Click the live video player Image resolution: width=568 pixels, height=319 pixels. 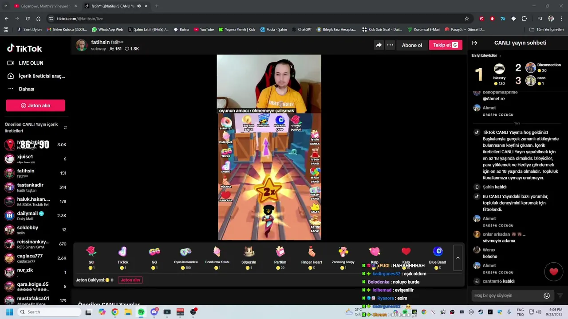[269, 147]
